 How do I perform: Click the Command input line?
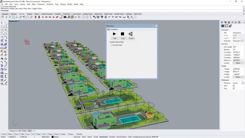pyautogui.click(x=122, y=11)
